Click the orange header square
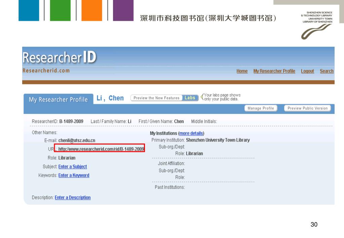 pos(92,10)
